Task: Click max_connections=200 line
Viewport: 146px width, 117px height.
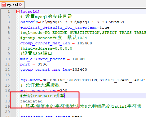Action: 44,91
